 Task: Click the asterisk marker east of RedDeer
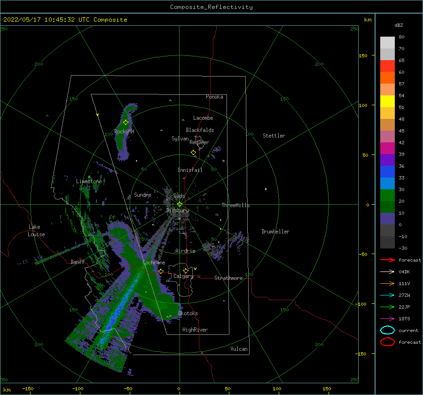[x=223, y=161]
